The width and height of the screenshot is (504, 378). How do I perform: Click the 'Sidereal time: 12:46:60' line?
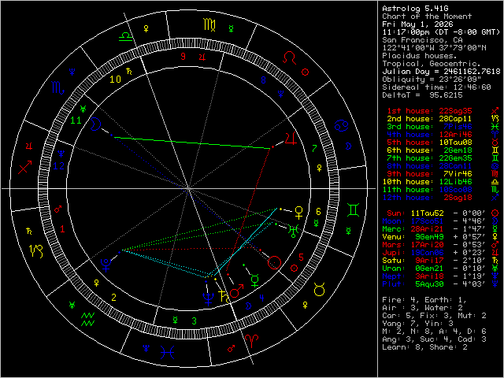[436, 87]
